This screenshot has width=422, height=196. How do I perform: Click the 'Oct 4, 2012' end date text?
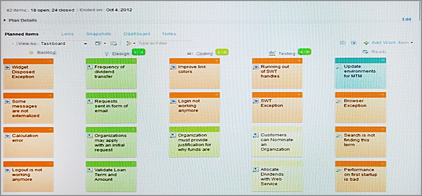pos(119,10)
